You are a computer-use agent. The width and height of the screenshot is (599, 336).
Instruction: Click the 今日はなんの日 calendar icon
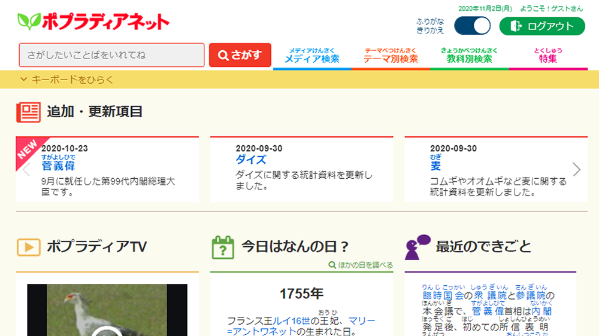(x=223, y=248)
